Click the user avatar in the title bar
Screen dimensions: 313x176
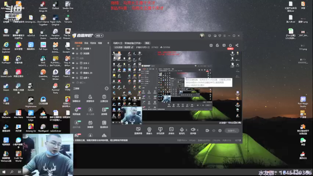(202, 36)
